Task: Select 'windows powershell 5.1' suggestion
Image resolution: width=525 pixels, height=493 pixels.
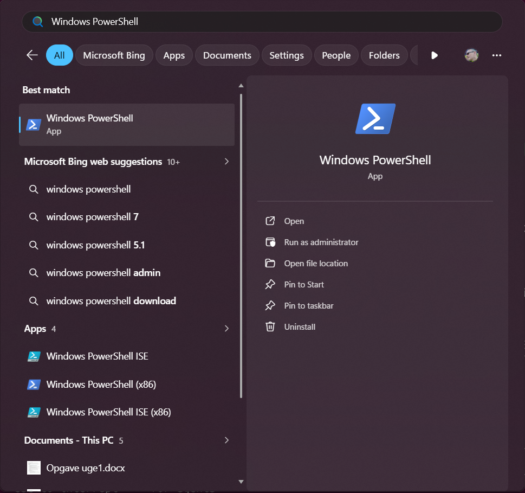Action: [127, 245]
